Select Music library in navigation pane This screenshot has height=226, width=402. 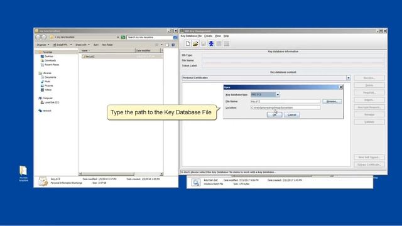click(x=47, y=82)
